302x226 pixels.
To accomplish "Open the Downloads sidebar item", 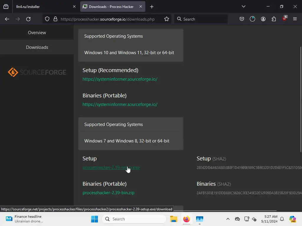I will [37, 47].
